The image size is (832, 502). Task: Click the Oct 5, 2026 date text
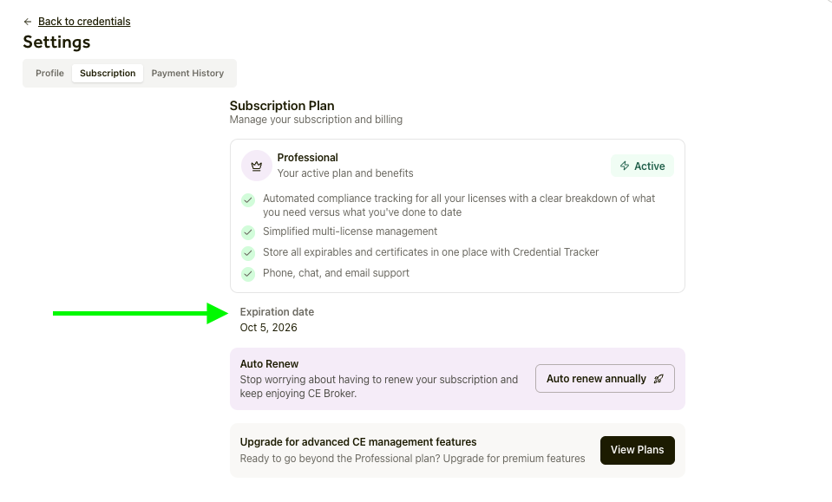pos(268,328)
